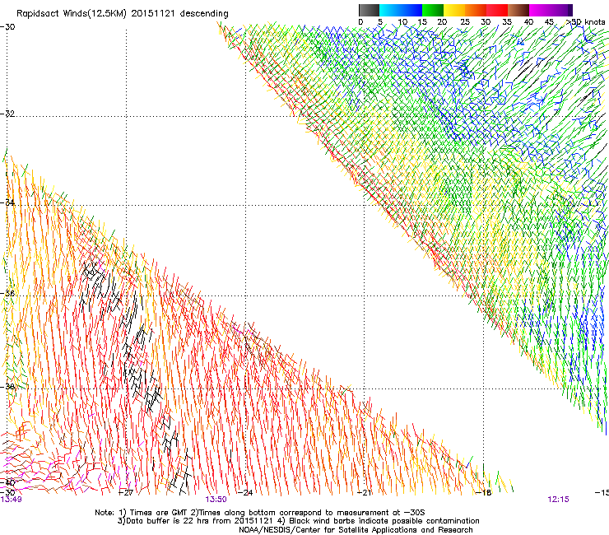
Task: Click the 12:15 swath time label
Action: 559,500
